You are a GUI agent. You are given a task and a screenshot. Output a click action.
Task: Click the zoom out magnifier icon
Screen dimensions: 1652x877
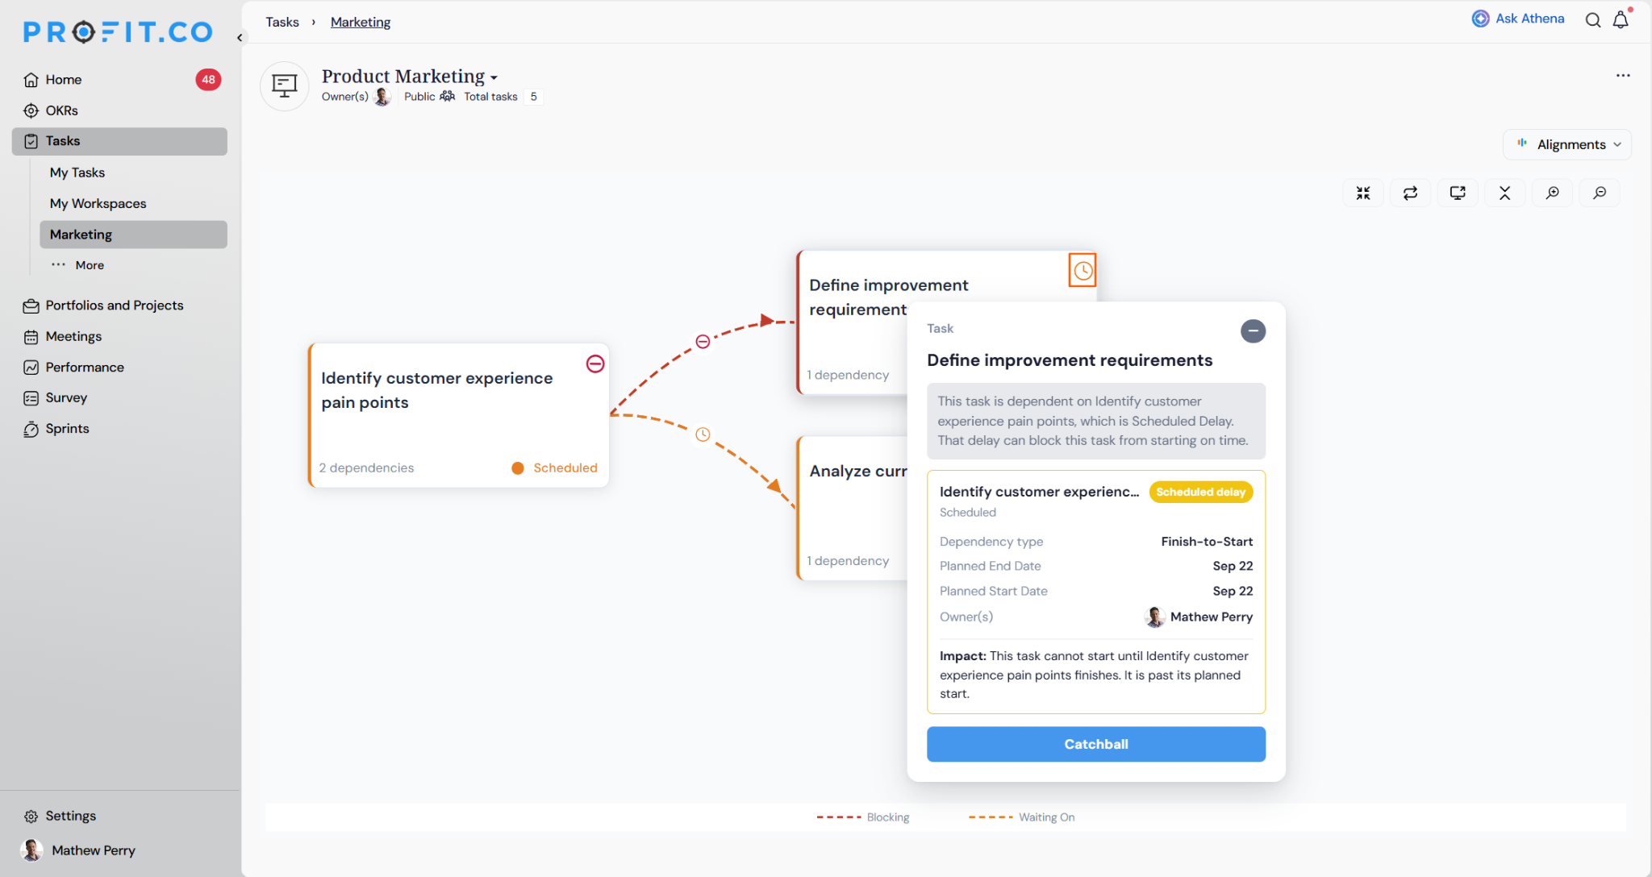pyautogui.click(x=1600, y=193)
